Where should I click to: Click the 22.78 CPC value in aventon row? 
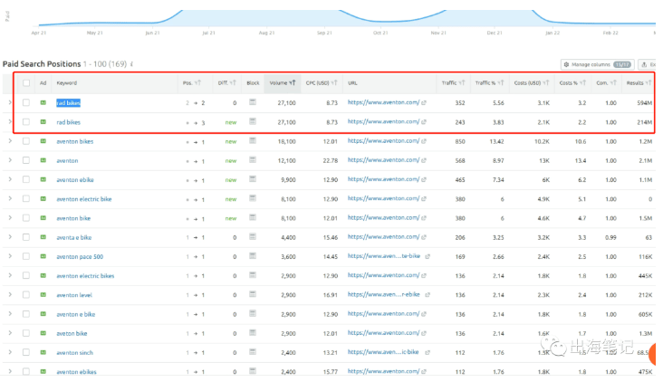tap(331, 160)
